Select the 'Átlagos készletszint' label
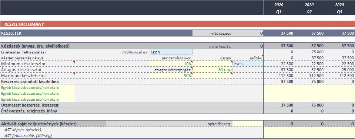The image size is (355, 139). coord(21,70)
